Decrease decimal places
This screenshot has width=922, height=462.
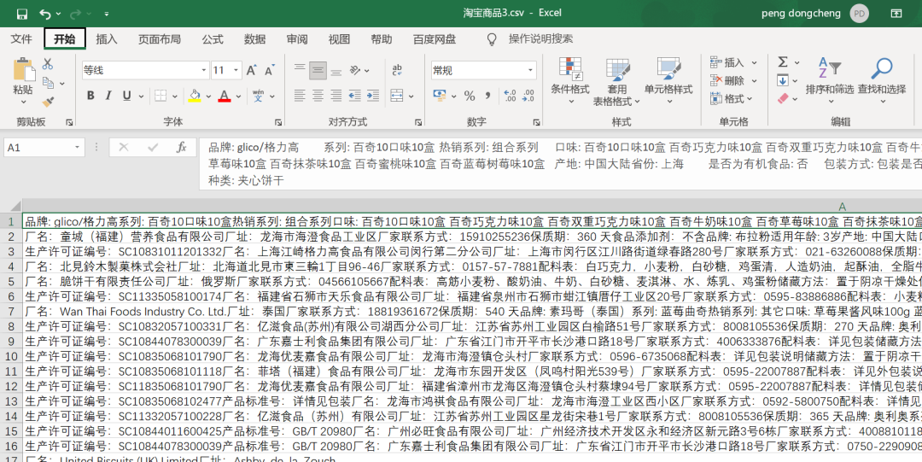point(528,96)
